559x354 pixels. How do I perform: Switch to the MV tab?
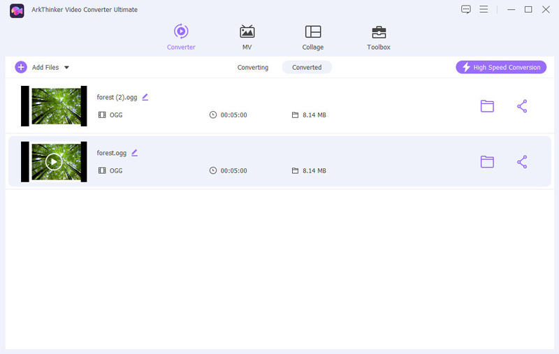pyautogui.click(x=247, y=38)
